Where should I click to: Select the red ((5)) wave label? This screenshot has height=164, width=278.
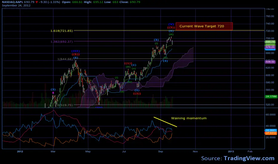tap(76, 55)
